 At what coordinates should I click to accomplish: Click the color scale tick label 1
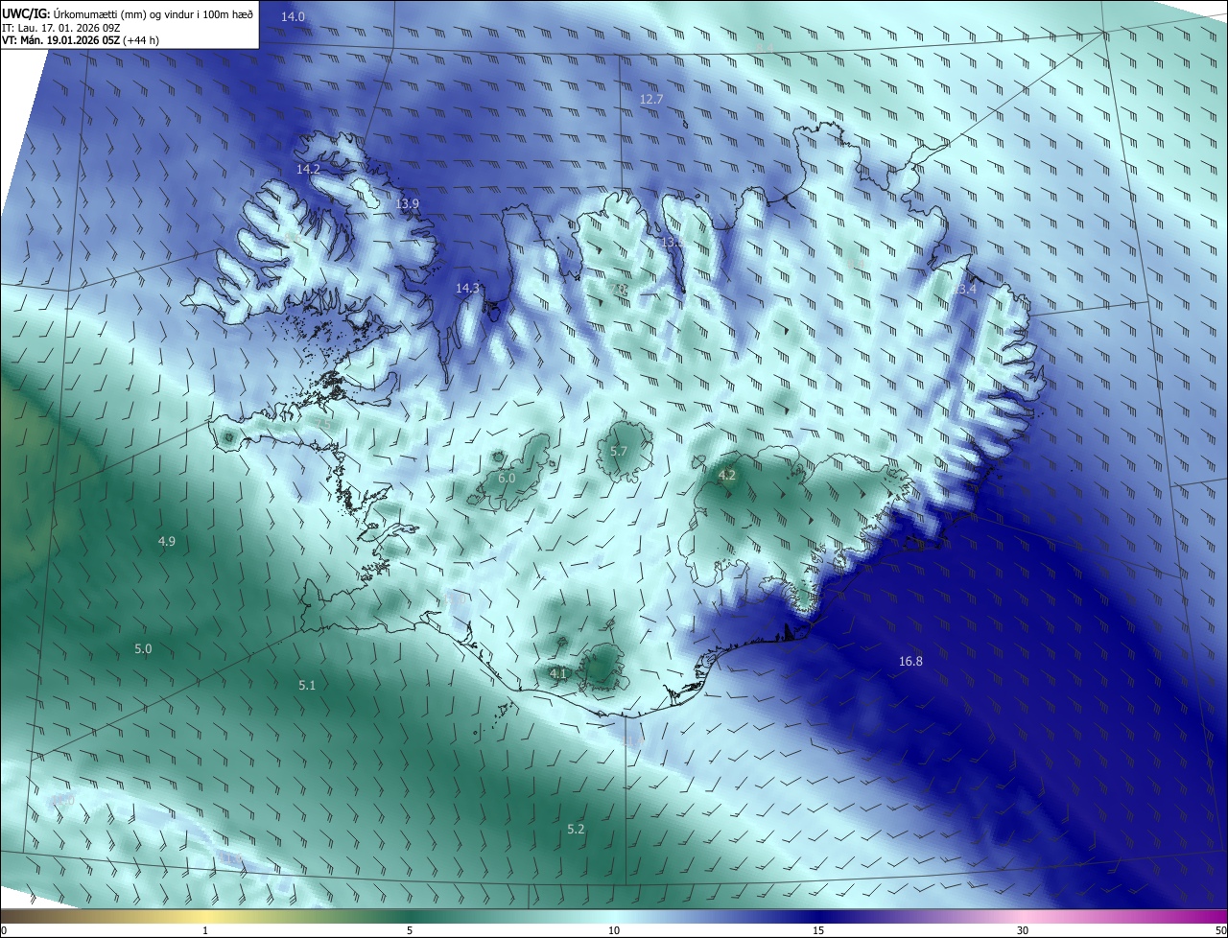tap(205, 931)
